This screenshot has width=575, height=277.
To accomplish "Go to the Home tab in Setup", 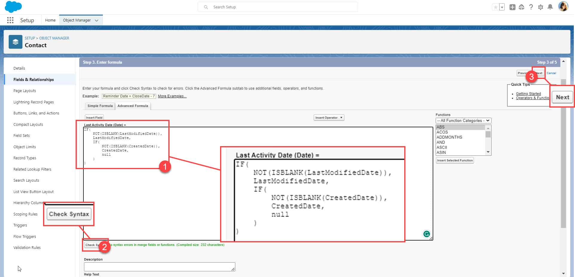I will [x=50, y=20].
